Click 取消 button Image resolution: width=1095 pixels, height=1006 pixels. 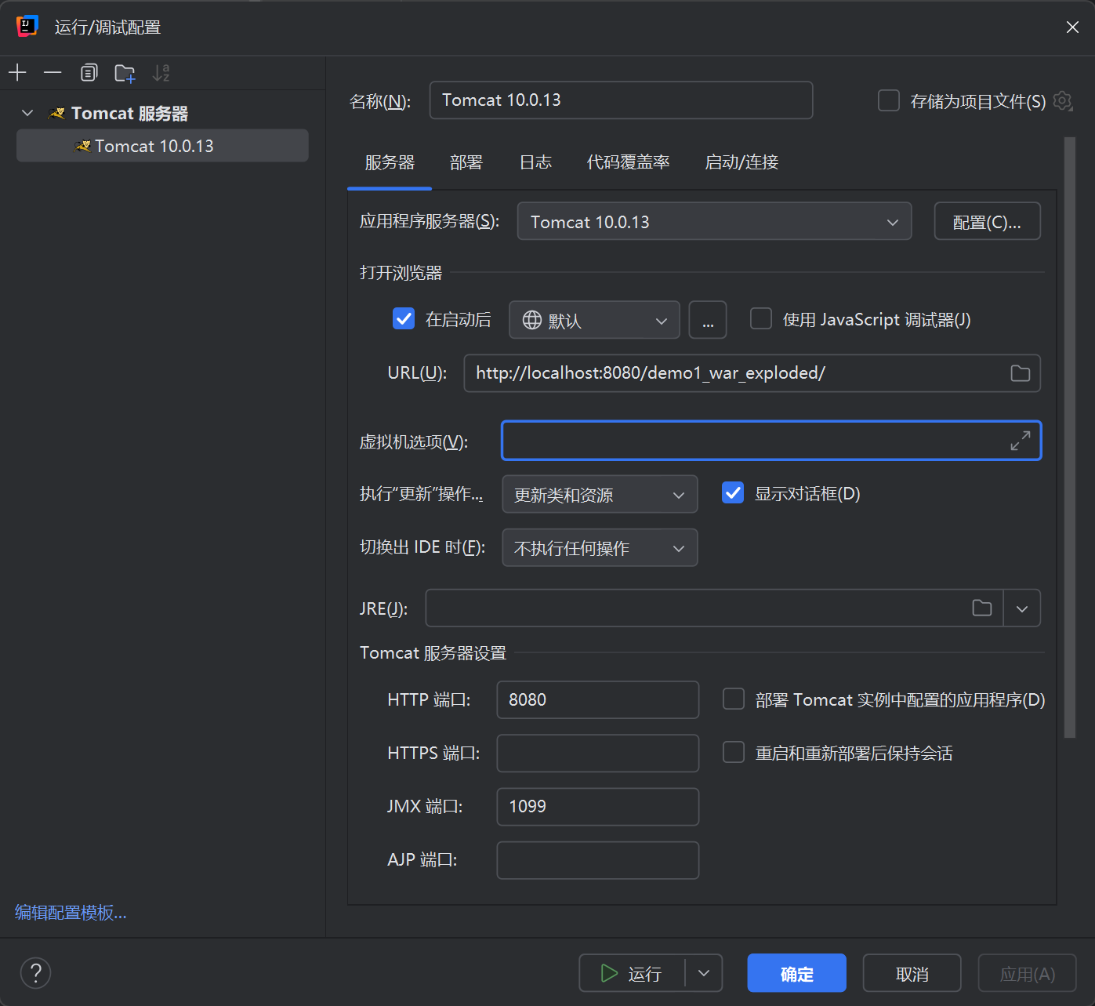tap(912, 973)
